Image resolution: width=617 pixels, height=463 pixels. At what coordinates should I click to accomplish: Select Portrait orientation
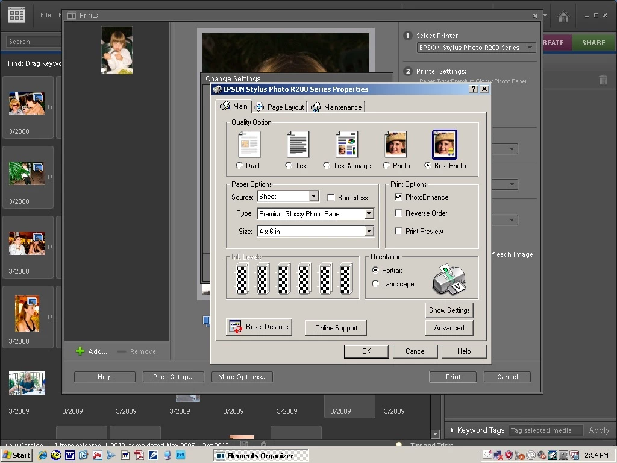[x=375, y=270]
